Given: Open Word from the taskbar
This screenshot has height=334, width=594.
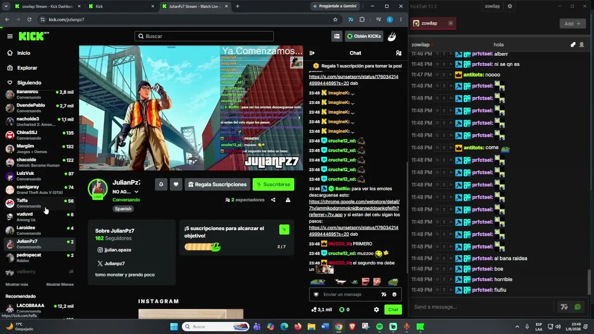Looking at the screenshot, I should pos(325,327).
